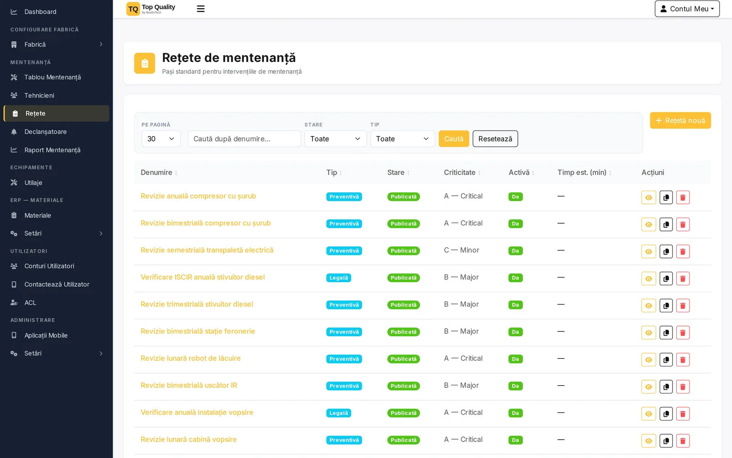Open Raport Mentenanță sidebar item

[56, 150]
